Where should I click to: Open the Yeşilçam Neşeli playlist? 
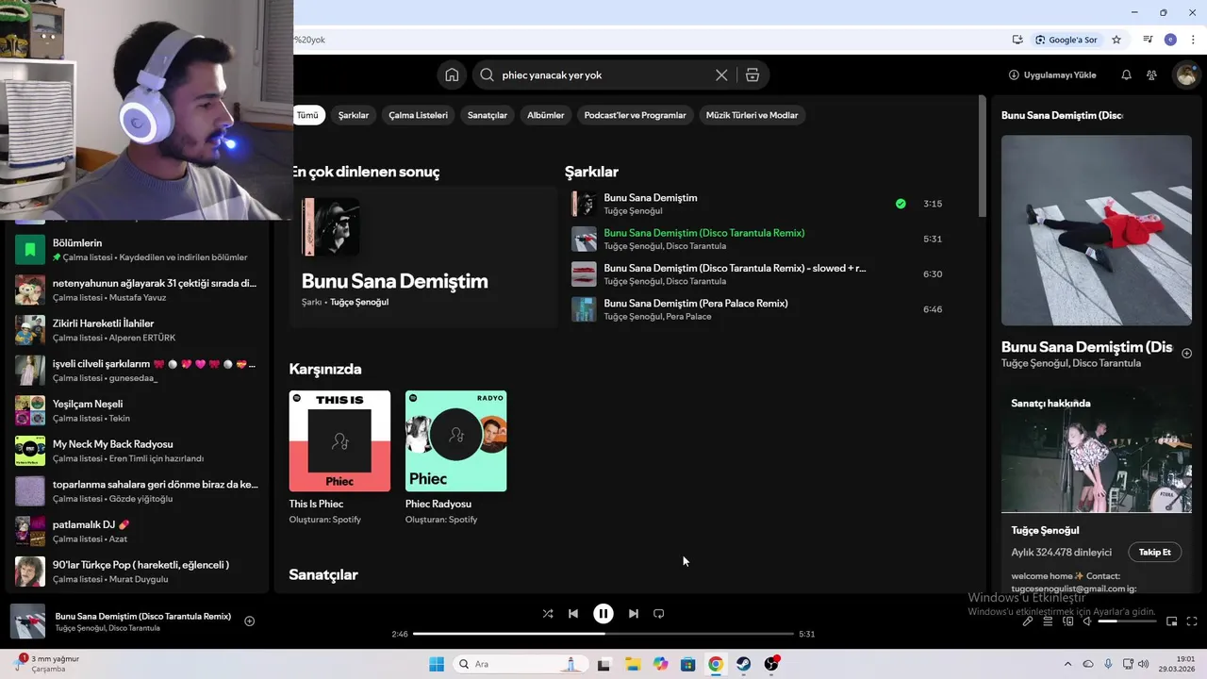(139, 410)
